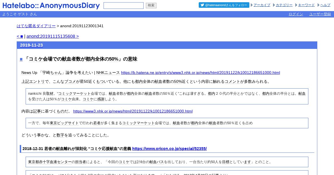The image size is (334, 175).
Task: Click News keyword link in first paragraph
Action: point(26,73)
